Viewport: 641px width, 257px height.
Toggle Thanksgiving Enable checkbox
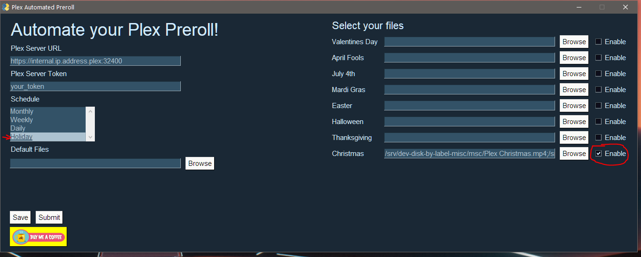[598, 138]
